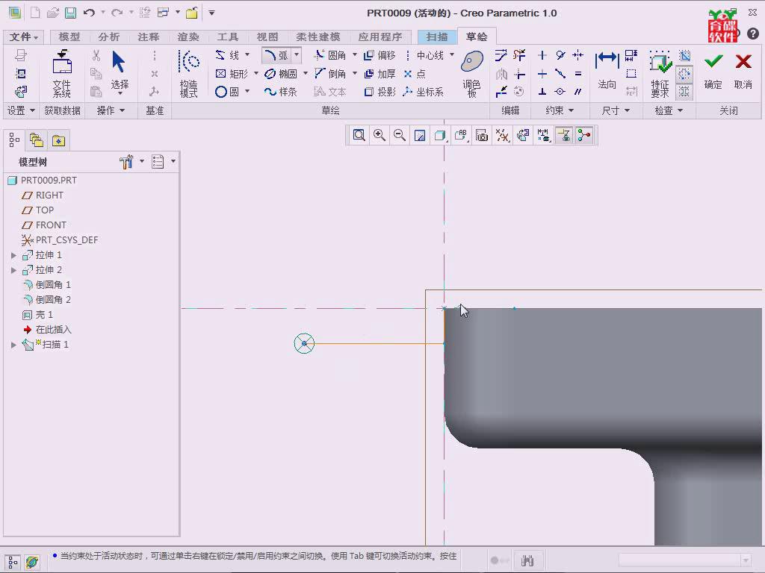
Task: Click the Zoom In icon
Action: 379,135
